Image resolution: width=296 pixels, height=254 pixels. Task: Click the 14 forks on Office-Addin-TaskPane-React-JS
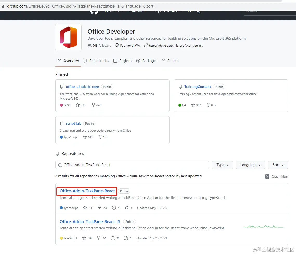pyautogui.click(x=102, y=238)
